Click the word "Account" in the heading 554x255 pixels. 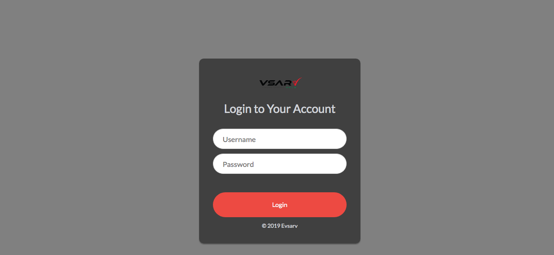pos(314,109)
